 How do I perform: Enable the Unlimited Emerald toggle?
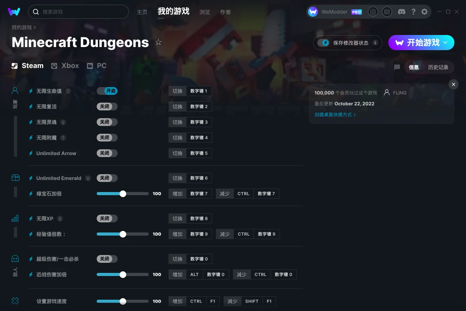click(107, 178)
